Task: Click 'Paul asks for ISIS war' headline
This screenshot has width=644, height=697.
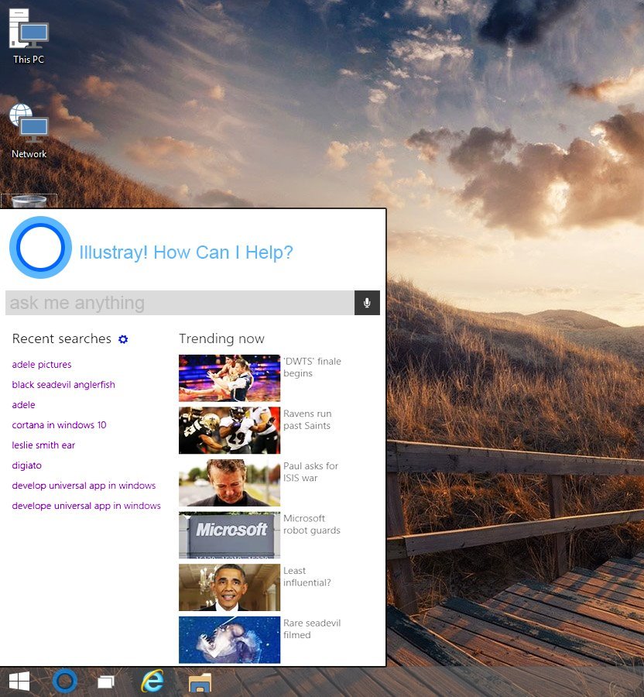Action: (x=311, y=472)
